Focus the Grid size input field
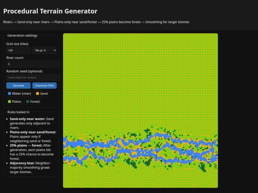 coord(18,51)
